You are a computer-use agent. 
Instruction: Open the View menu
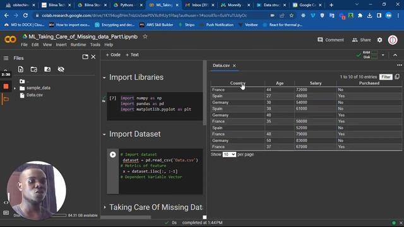tap(47, 45)
